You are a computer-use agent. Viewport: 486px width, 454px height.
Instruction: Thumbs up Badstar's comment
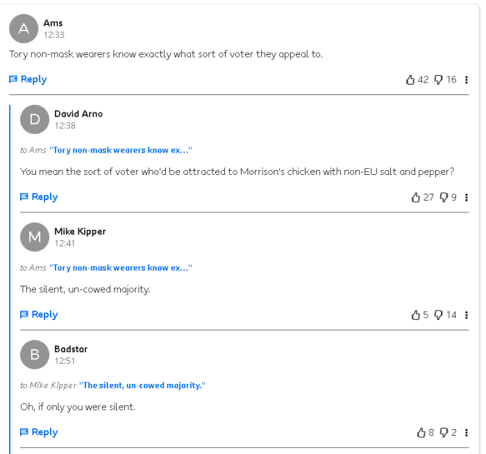(421, 432)
